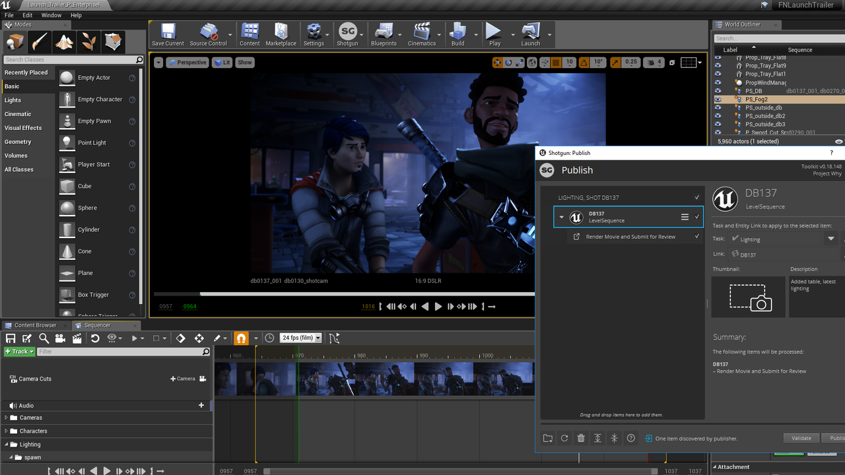Open the Task Lighting dropdown arrow
Image resolution: width=845 pixels, height=475 pixels.
pos(831,239)
